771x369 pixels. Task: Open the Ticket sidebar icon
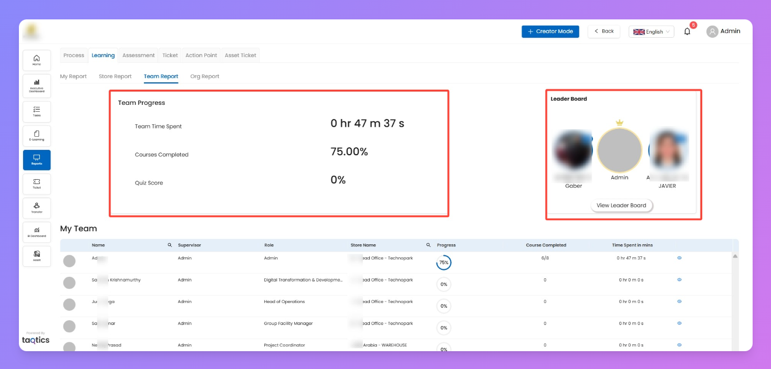point(37,183)
